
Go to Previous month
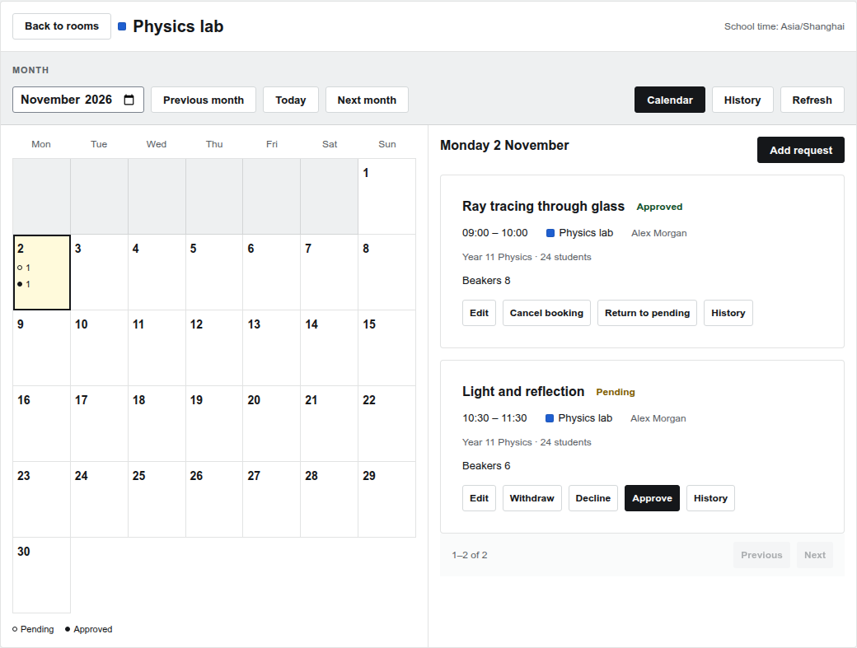point(204,100)
